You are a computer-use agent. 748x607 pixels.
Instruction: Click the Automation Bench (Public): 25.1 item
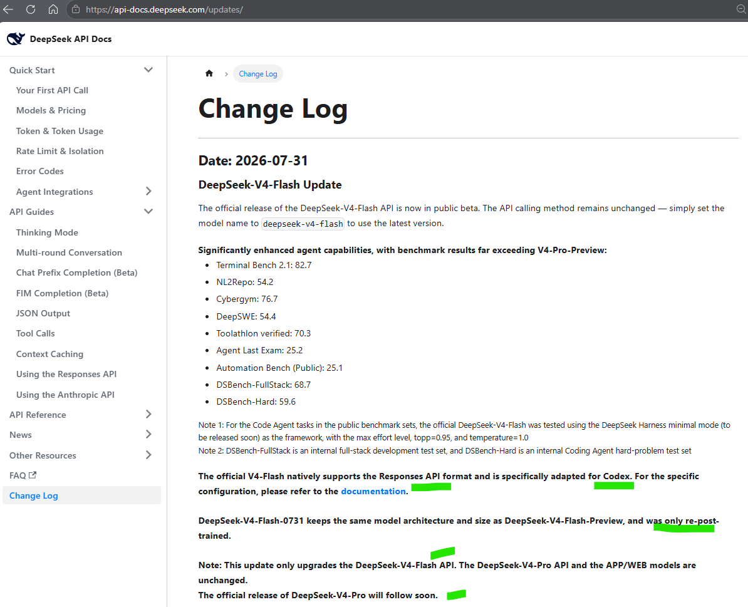pos(279,368)
